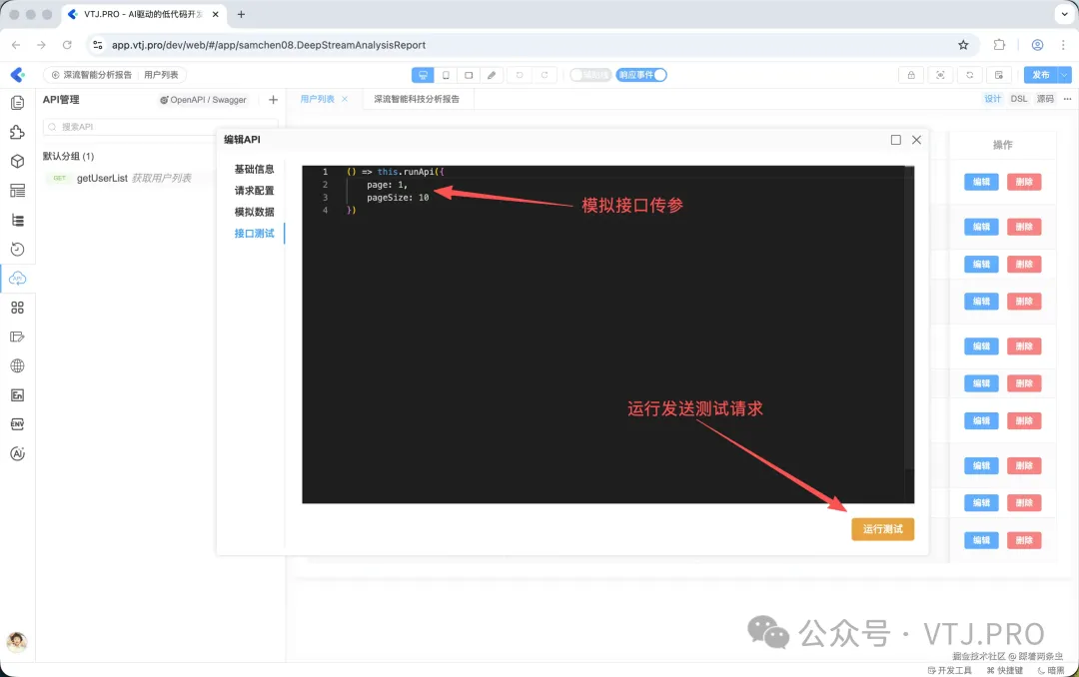The image size is (1079, 677).
Task: Switch to the 模拟数据 section in dialog
Action: pos(253,212)
